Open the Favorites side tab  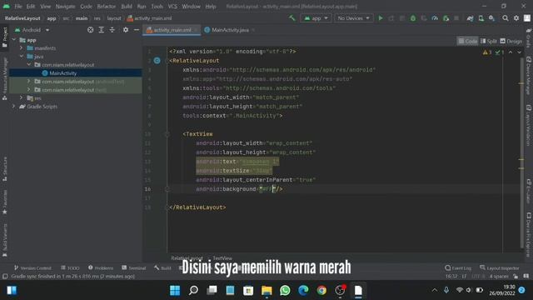[5, 202]
